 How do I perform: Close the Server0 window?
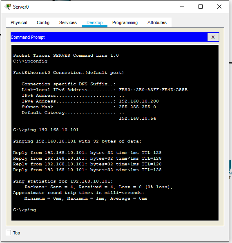pos(219,7)
